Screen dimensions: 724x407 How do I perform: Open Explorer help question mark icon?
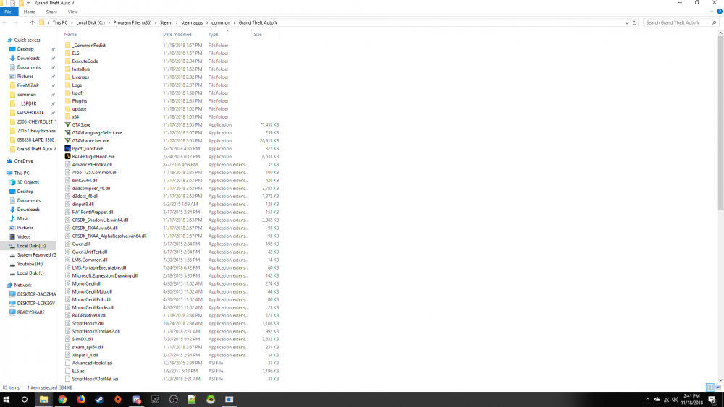720,12
